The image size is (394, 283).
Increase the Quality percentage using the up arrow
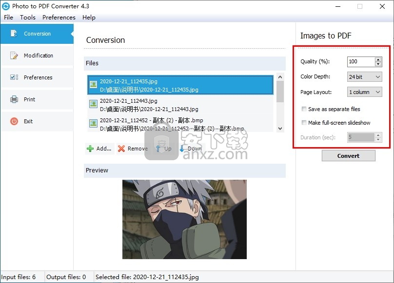378,59
